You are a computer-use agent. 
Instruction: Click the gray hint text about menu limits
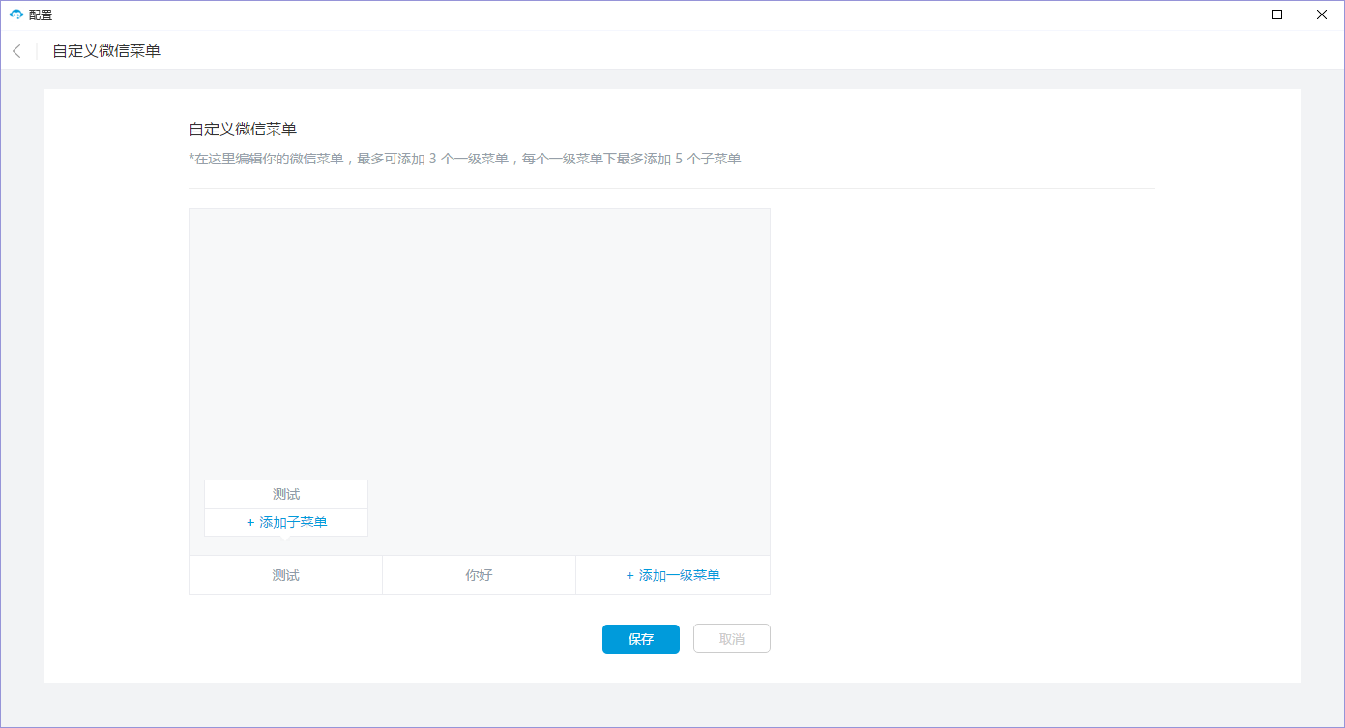[x=464, y=159]
